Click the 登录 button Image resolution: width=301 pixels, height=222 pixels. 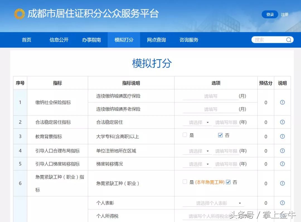tap(270, 14)
